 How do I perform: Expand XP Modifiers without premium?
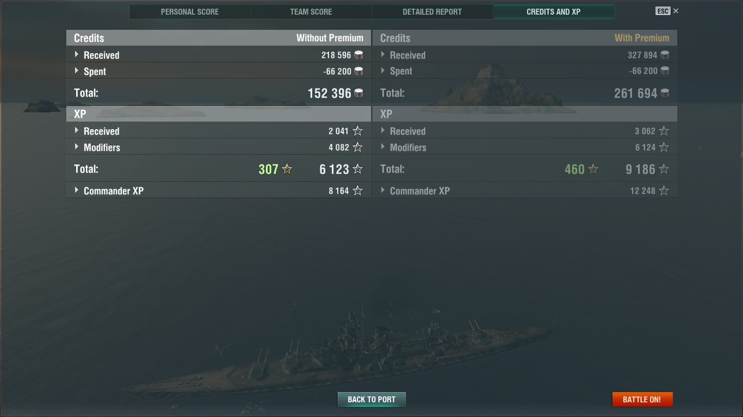click(77, 147)
